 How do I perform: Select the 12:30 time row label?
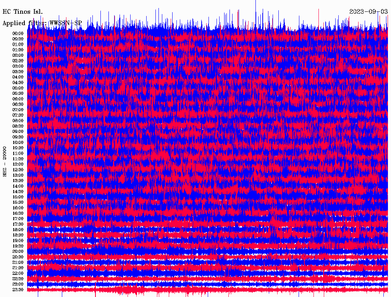pyautogui.click(x=18, y=170)
